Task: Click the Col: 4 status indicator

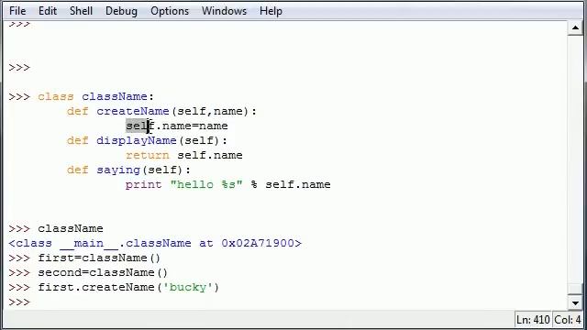Action: [x=567, y=320]
